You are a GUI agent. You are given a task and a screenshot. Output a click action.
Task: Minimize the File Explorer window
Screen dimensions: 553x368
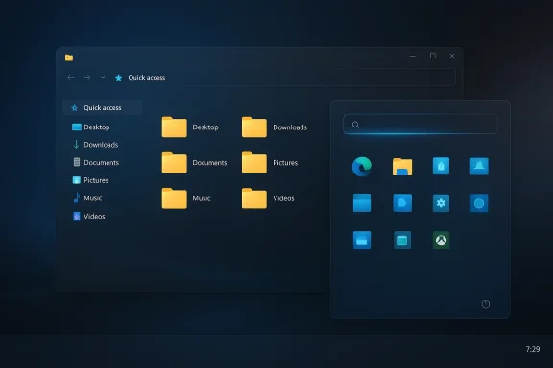click(412, 56)
